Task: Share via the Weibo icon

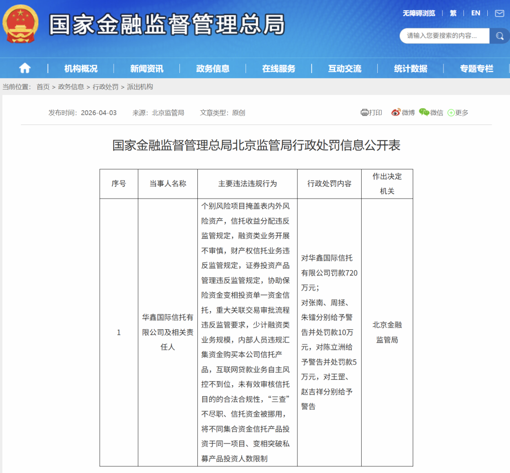Action: pyautogui.click(x=396, y=113)
